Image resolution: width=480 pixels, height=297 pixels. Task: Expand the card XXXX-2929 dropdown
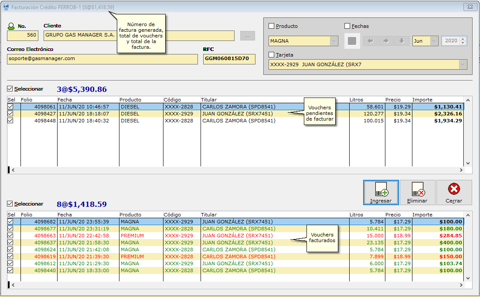click(463, 65)
